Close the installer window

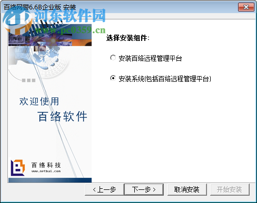coord(246,7)
